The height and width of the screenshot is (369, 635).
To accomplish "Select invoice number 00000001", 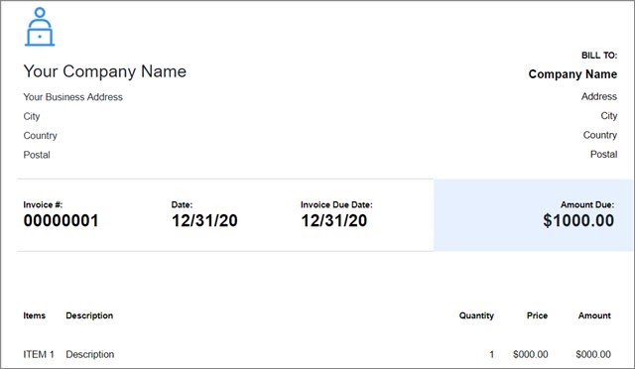I will tap(61, 221).
